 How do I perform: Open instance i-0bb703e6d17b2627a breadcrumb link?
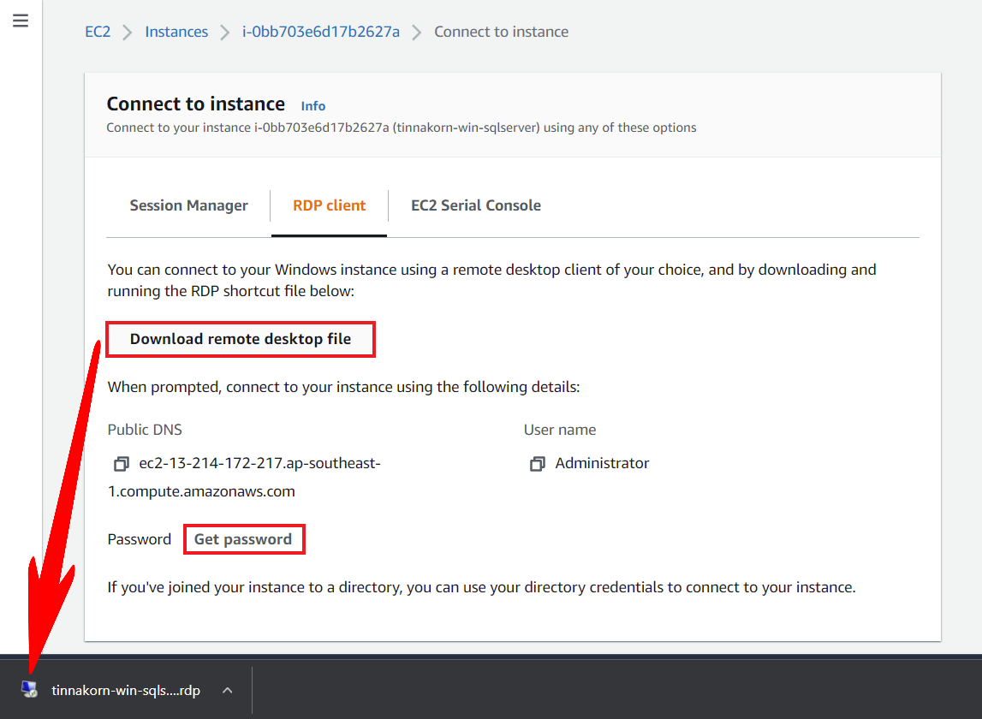(x=320, y=32)
